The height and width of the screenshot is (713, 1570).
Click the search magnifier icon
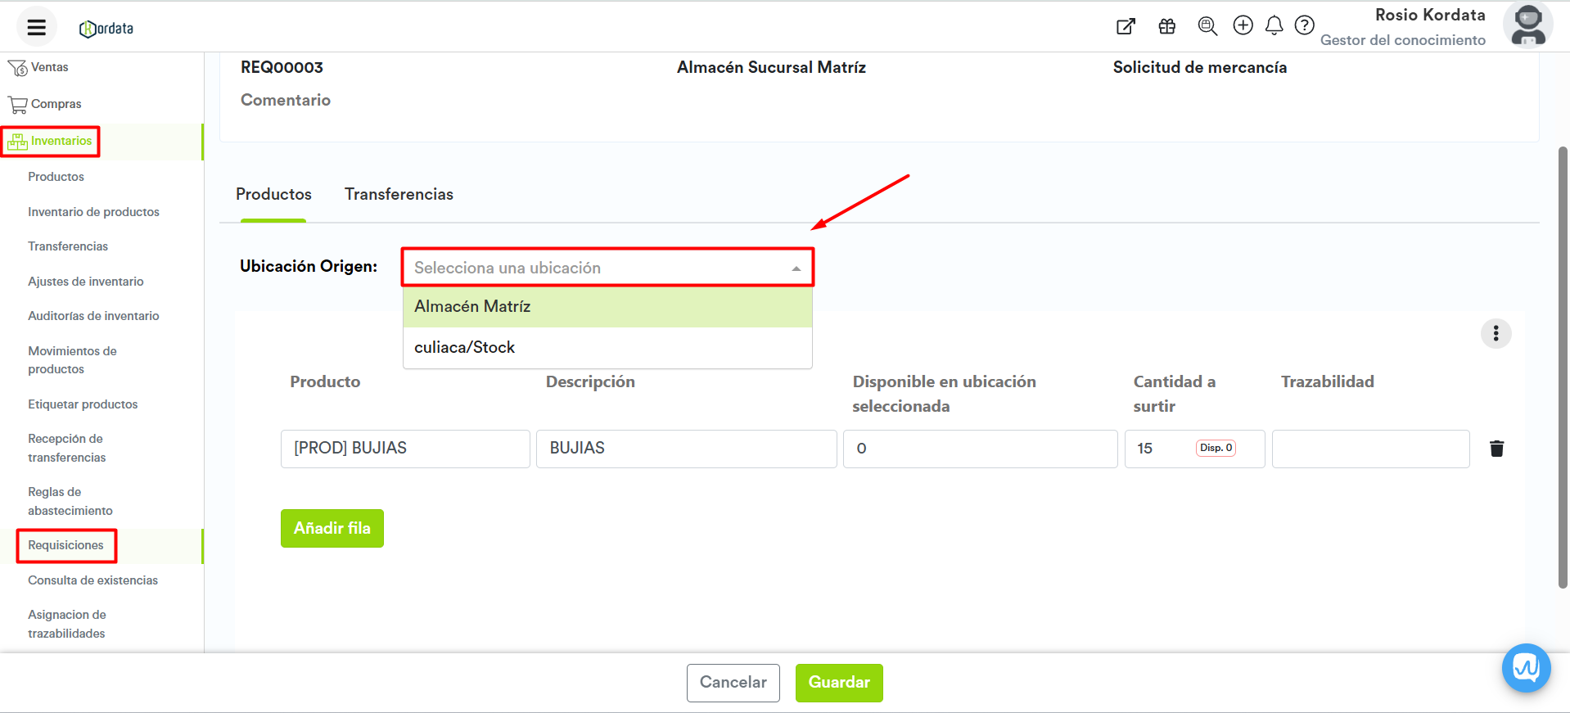(1207, 26)
